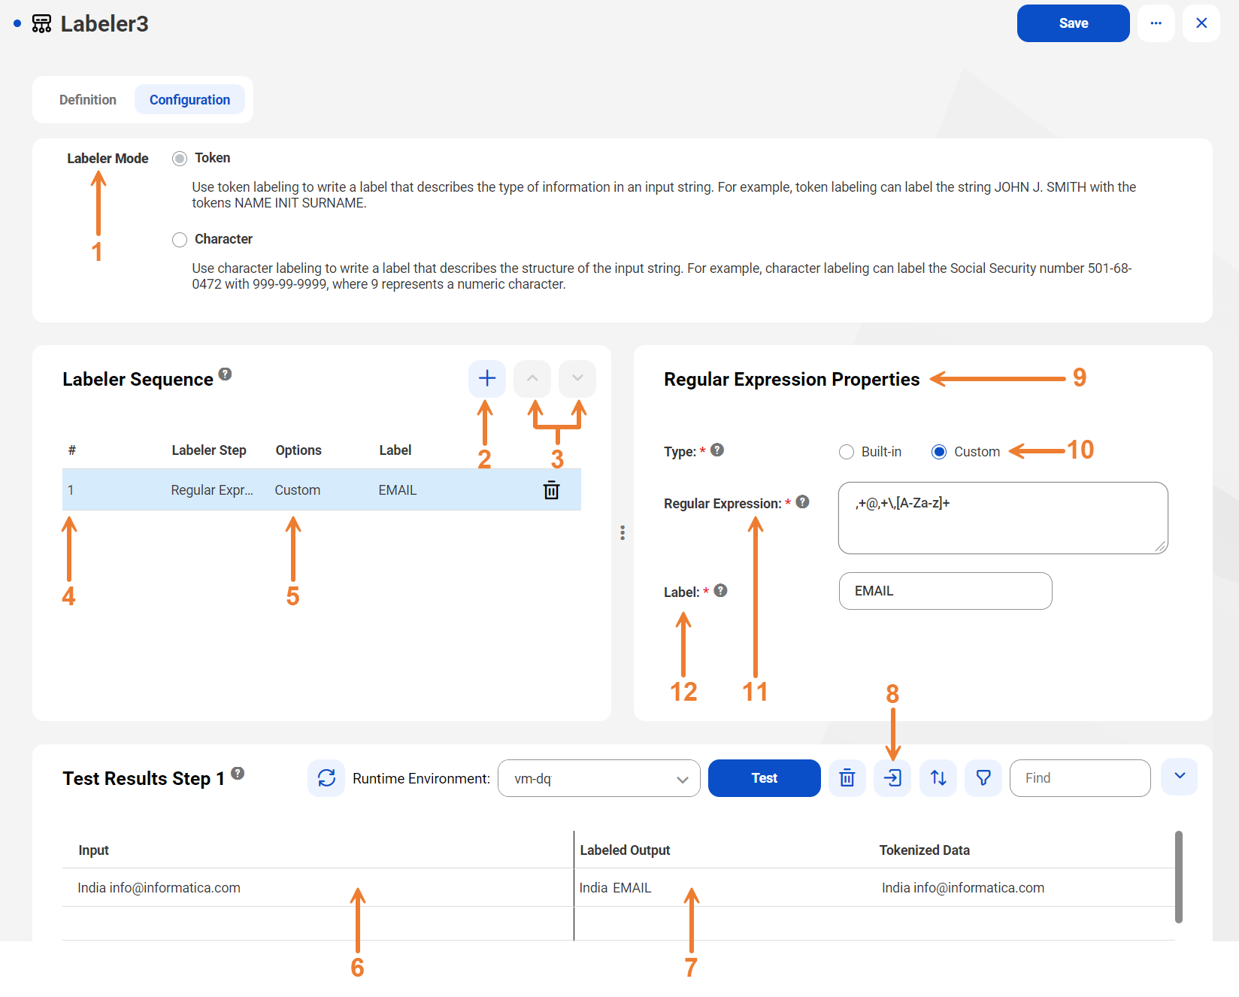Click the EMAIL label cell in sequence
Viewport: 1239px width, 997px height.
(x=397, y=490)
